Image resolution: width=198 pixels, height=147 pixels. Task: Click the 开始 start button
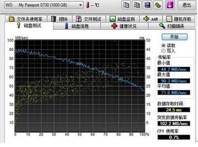(174, 37)
